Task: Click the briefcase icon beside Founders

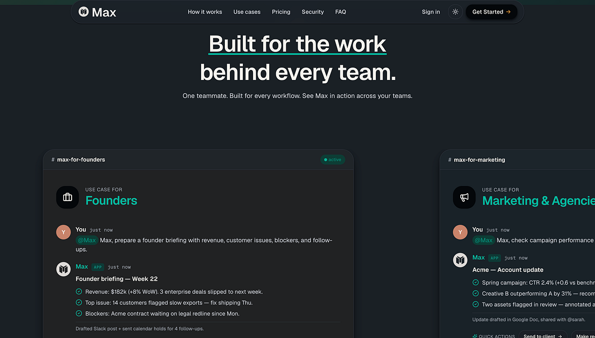Action: (x=68, y=197)
